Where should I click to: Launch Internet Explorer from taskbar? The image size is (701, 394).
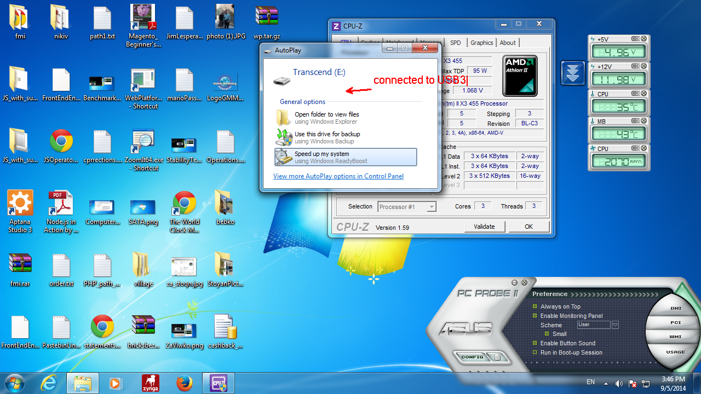click(50, 383)
